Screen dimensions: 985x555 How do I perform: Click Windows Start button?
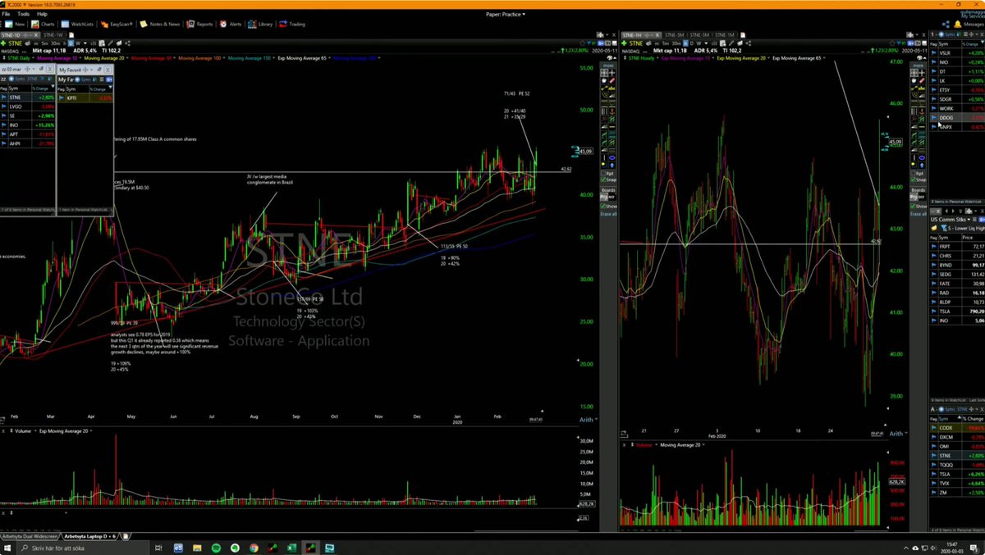click(7, 548)
